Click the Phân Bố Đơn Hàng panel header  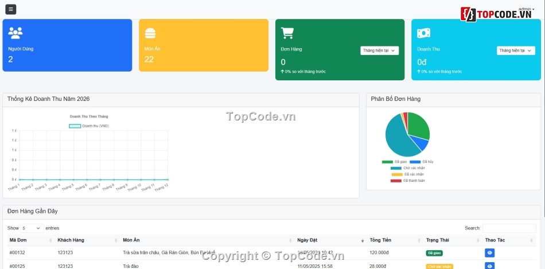tap(453, 100)
